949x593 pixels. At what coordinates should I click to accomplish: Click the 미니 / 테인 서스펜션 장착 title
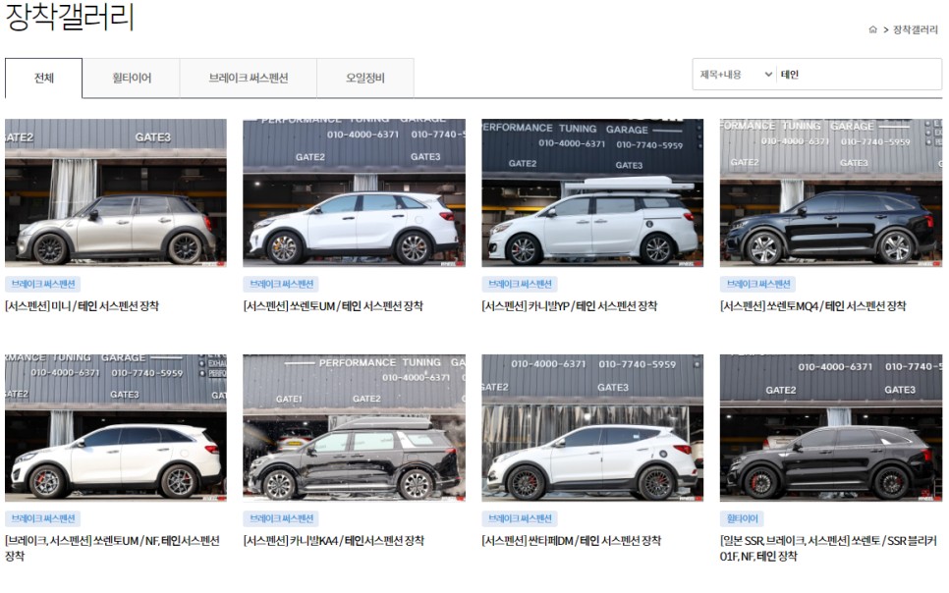point(82,306)
